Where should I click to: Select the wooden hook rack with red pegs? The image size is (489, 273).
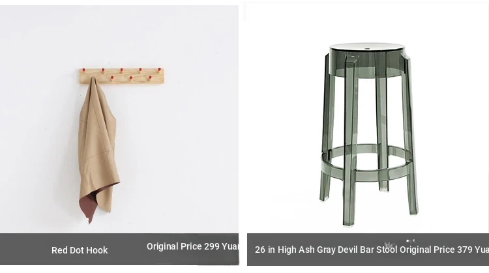[122, 76]
